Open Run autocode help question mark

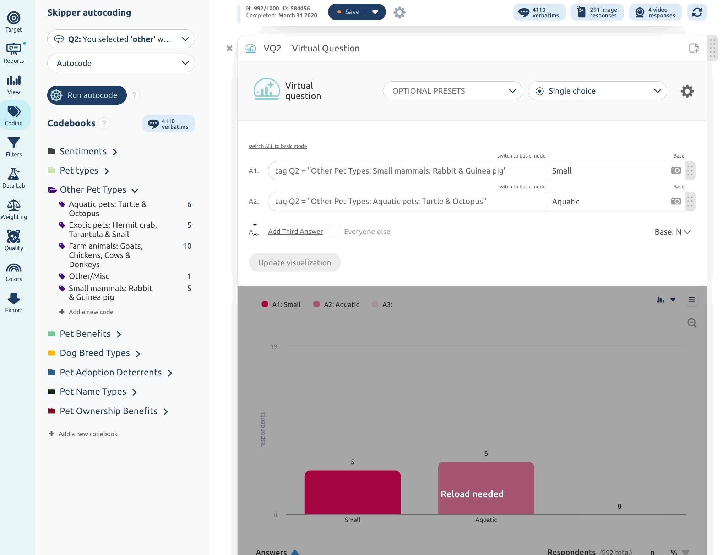tap(134, 95)
